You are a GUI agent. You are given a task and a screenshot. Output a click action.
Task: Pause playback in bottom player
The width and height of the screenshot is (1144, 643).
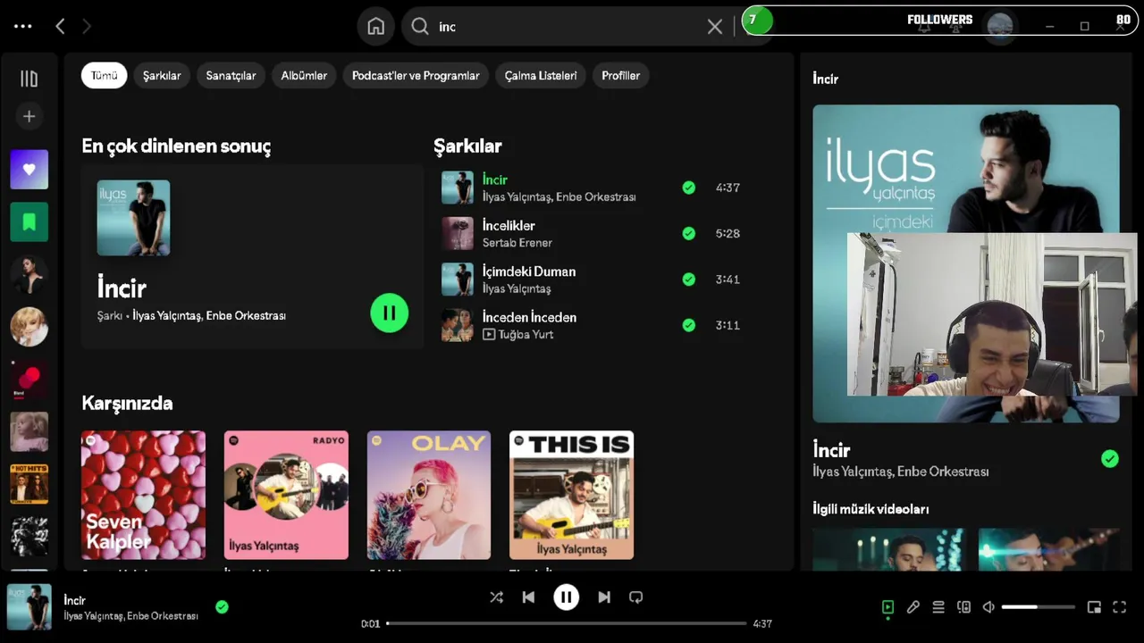pyautogui.click(x=566, y=597)
